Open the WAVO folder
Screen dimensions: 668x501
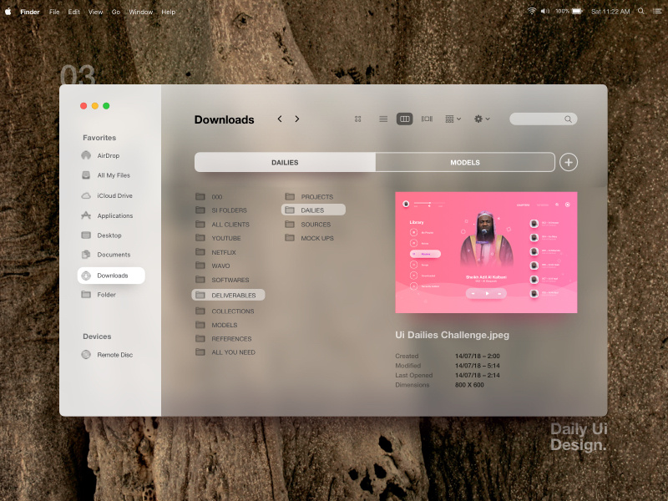point(213,266)
